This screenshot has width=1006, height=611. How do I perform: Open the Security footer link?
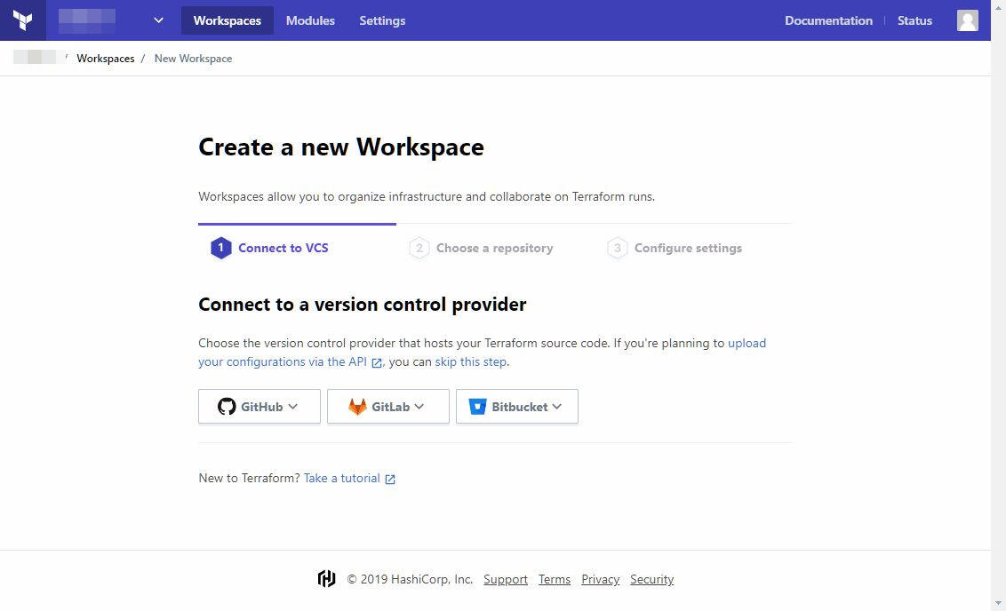(x=651, y=579)
